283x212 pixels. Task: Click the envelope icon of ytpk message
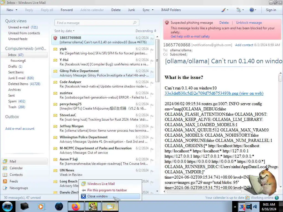tap(55, 49)
